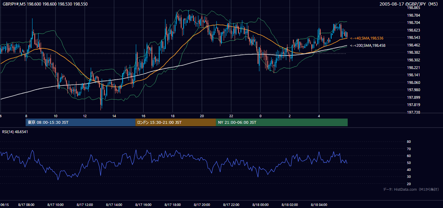Screen dimensions: 443x208
Task: Click the 8/17 22:00 time label
Action: pos(231,205)
